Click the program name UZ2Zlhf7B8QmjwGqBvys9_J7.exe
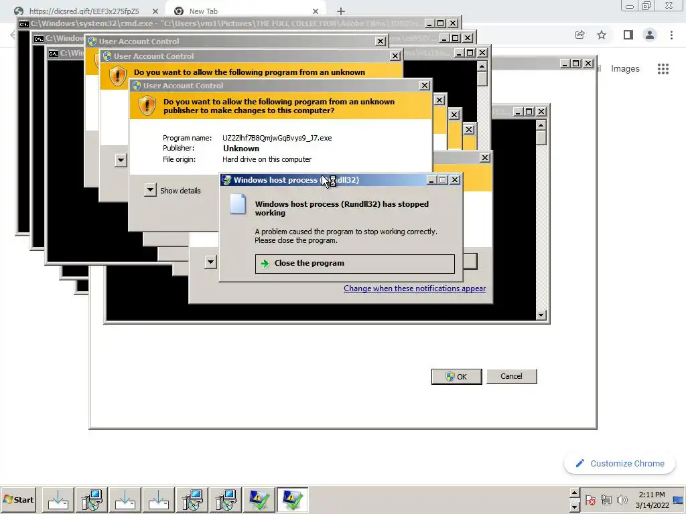This screenshot has height=514, width=686. point(277,138)
